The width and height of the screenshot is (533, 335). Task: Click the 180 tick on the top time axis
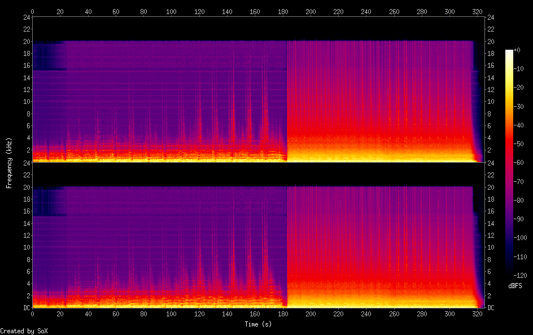[282, 11]
